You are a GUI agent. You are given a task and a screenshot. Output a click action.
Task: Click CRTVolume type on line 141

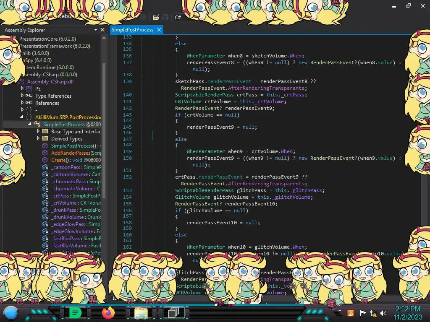coord(188,101)
